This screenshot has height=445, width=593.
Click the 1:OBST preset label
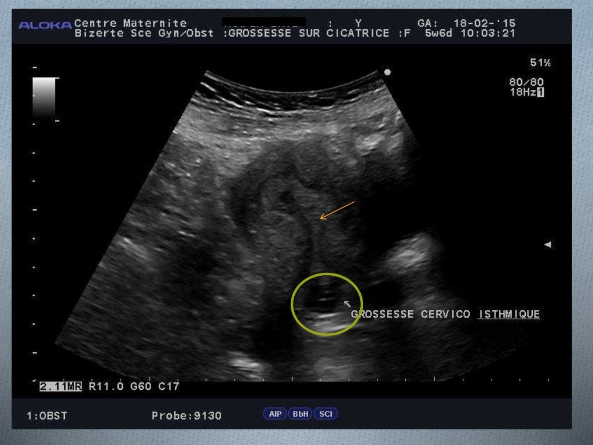pos(47,416)
